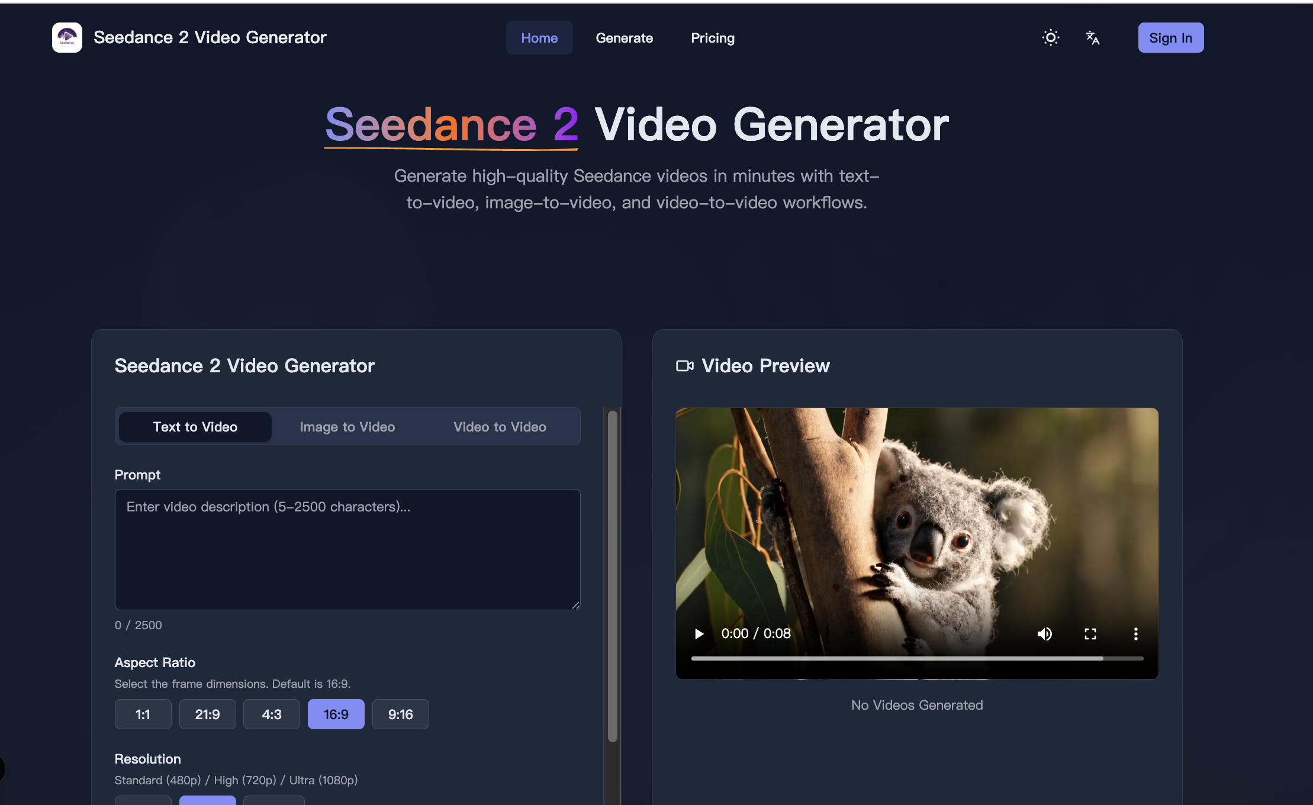The image size is (1313, 805).
Task: Play the koala preview video
Action: [x=699, y=633]
